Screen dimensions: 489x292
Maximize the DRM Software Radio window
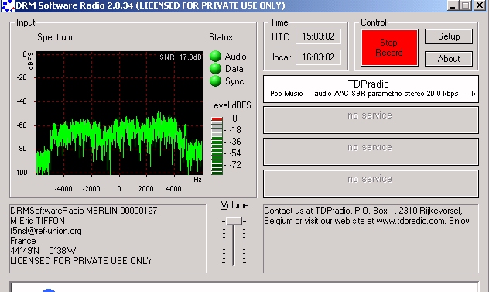point(466,5)
